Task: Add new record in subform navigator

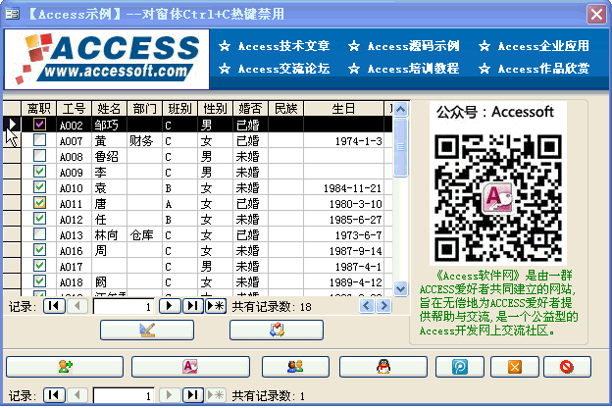Action: 216,306
